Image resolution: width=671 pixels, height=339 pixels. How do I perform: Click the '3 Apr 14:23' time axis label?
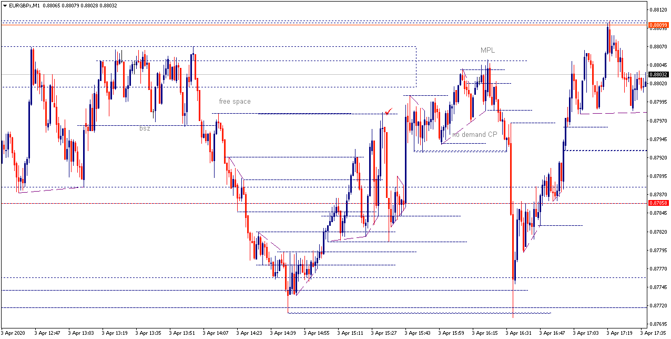pyautogui.click(x=250, y=333)
